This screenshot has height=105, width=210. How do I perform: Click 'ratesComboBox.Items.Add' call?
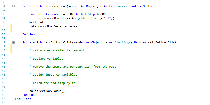(x=57, y=18)
